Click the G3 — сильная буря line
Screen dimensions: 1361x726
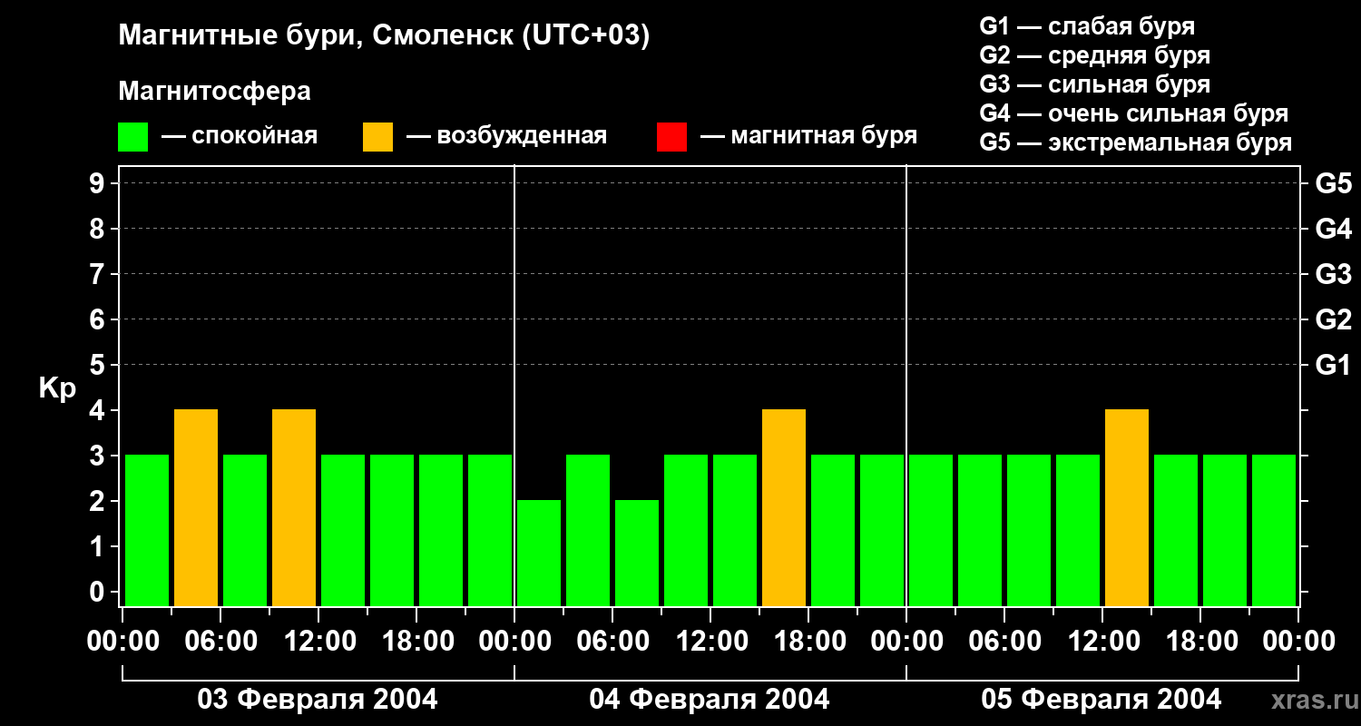[1095, 84]
